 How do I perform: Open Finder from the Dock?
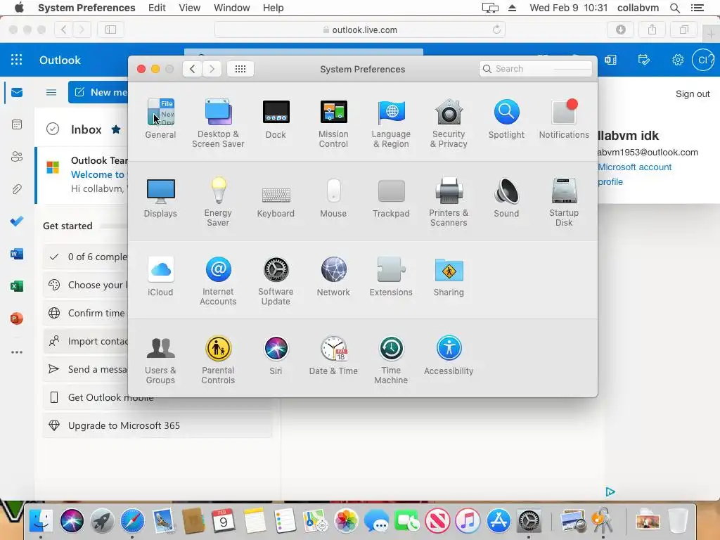[41, 521]
